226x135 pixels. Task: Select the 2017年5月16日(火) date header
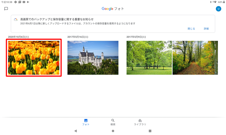[x=78, y=37]
